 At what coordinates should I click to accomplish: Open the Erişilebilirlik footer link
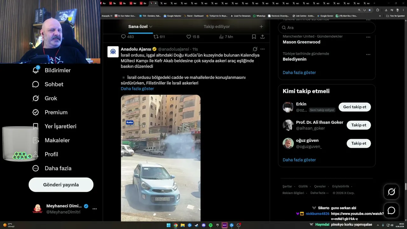tap(341, 186)
